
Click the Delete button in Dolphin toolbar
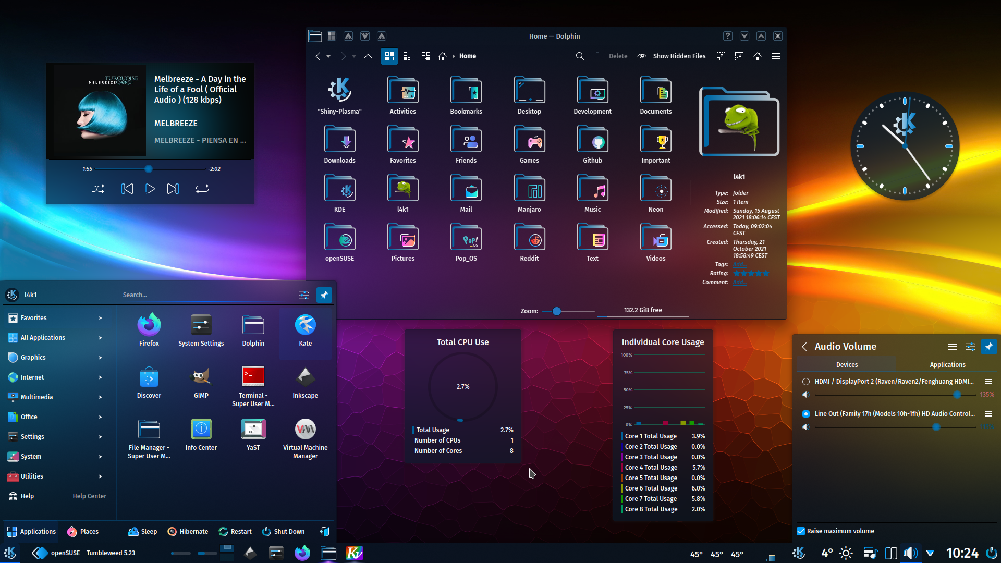click(611, 56)
